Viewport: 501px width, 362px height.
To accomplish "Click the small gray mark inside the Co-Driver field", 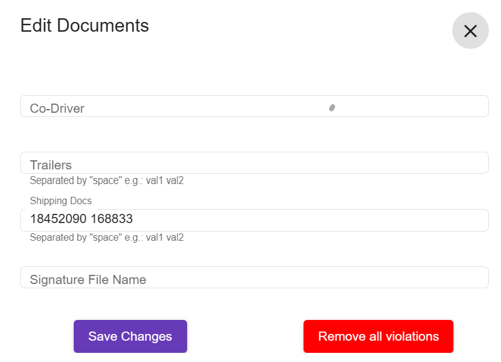I will pyautogui.click(x=332, y=108).
